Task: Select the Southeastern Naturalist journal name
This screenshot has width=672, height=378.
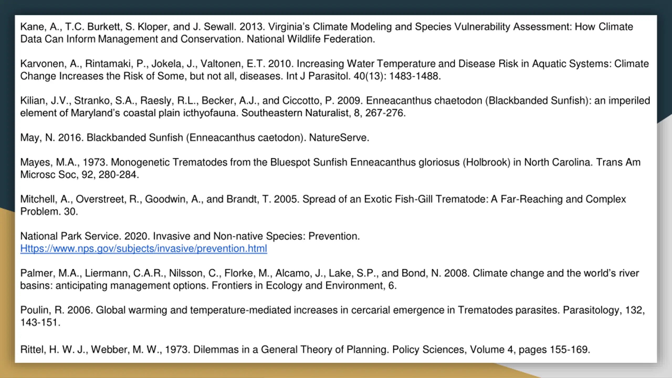Action: (x=296, y=113)
